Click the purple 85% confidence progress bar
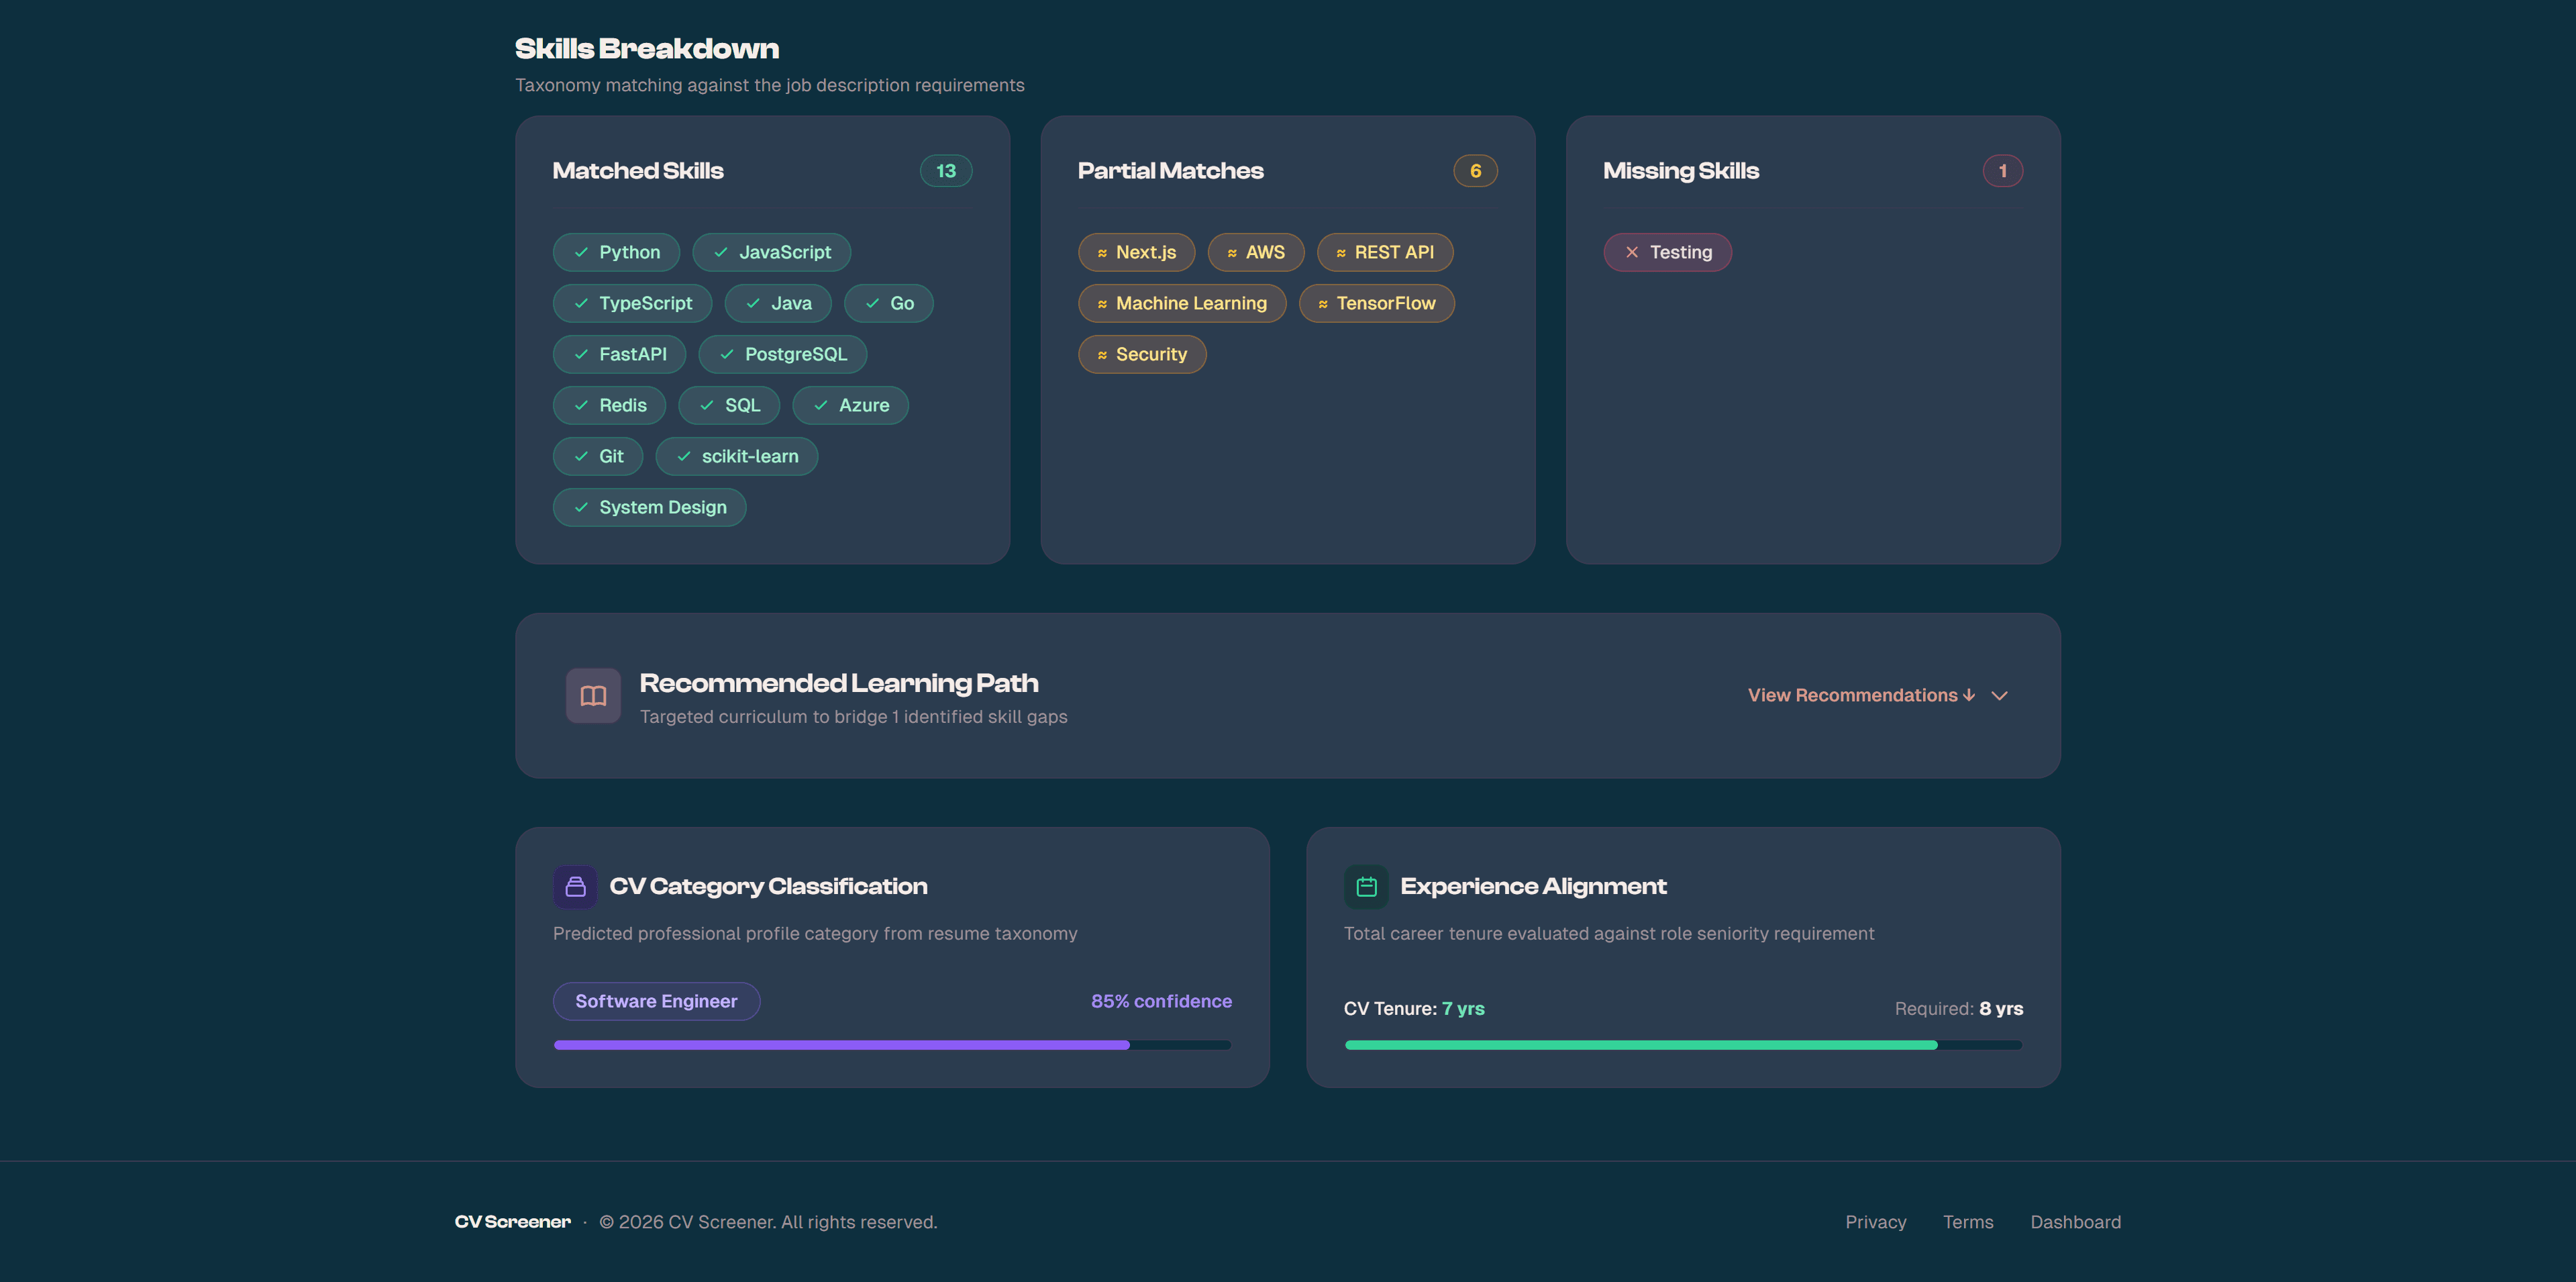The width and height of the screenshot is (2576, 1282). point(892,1045)
